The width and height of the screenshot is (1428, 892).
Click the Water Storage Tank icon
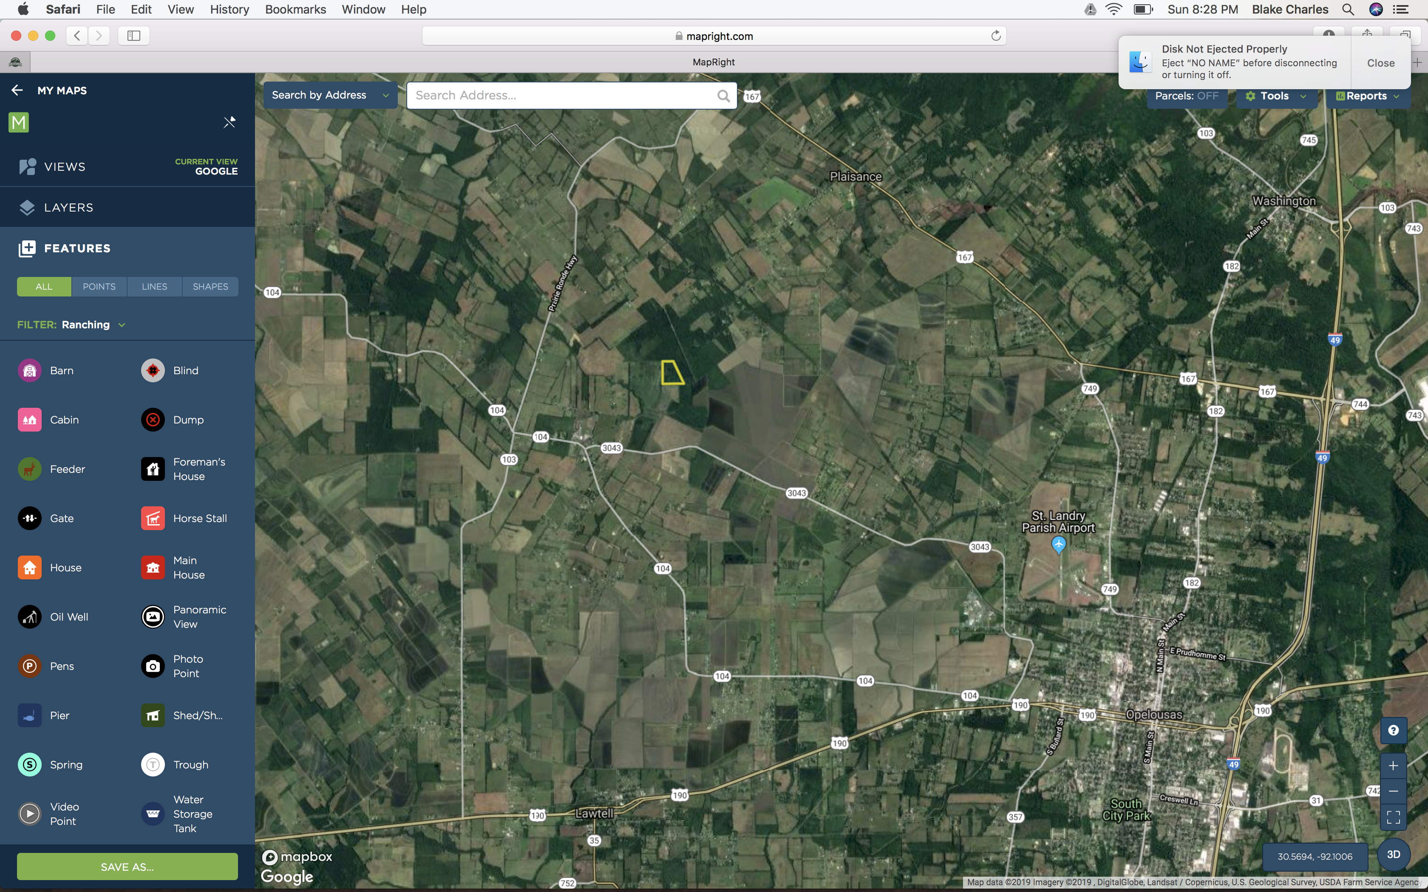[153, 814]
